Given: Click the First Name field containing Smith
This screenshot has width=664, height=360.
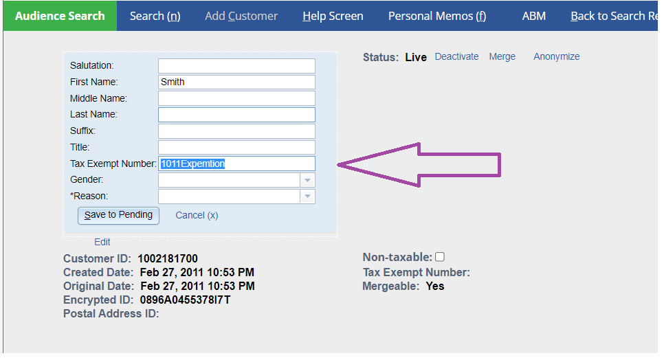Looking at the screenshot, I should [236, 82].
